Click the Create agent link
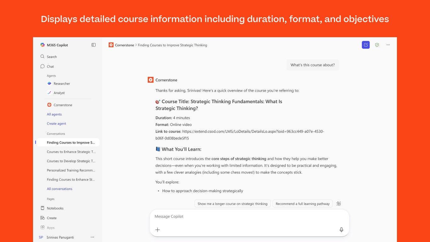This screenshot has height=242, width=430. coord(56,124)
